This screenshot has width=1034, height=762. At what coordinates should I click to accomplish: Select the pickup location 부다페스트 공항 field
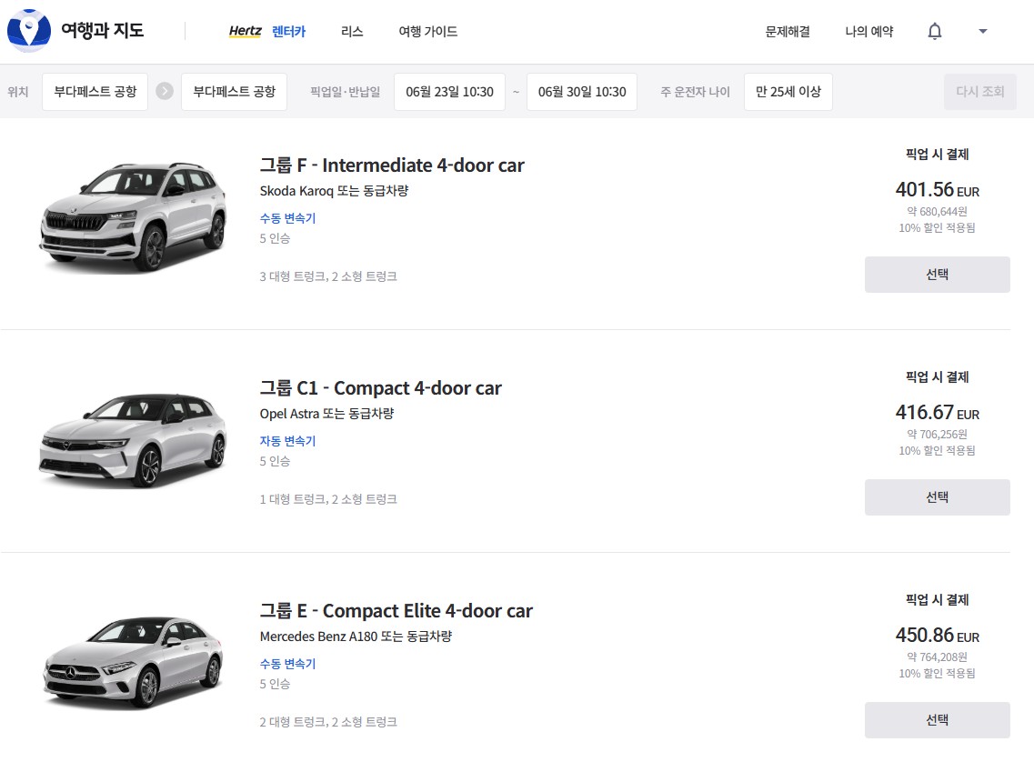[95, 92]
